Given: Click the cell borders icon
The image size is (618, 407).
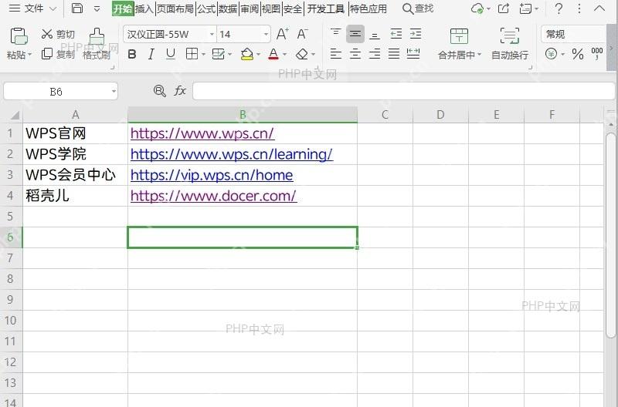Looking at the screenshot, I should click(192, 54).
